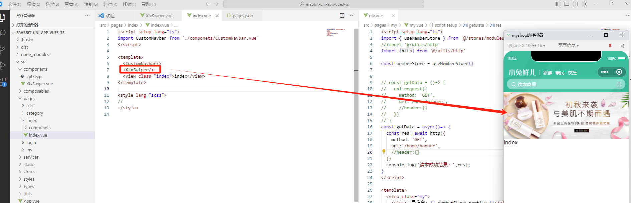Open the Search view in the activity bar
The height and width of the screenshot is (203, 631).
click(x=3, y=33)
